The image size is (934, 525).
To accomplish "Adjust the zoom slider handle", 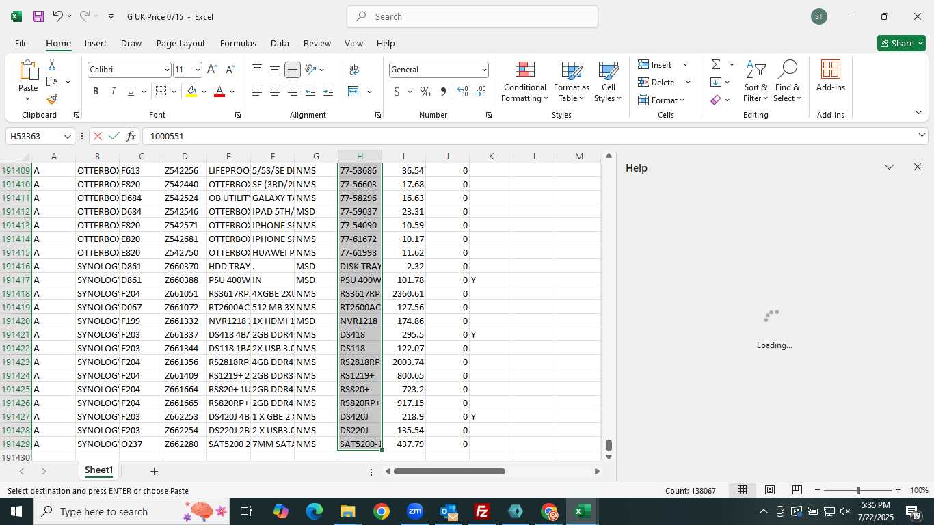I will [x=858, y=490].
